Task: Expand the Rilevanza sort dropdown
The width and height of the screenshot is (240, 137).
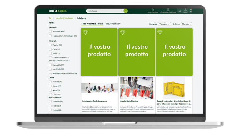Action: [x=186, y=24]
